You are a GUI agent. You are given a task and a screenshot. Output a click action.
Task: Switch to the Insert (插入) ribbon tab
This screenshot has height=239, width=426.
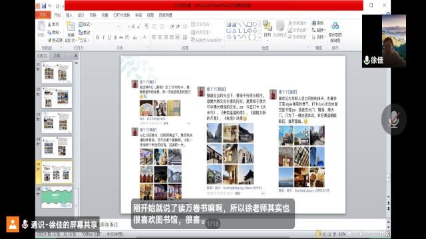pos(69,15)
